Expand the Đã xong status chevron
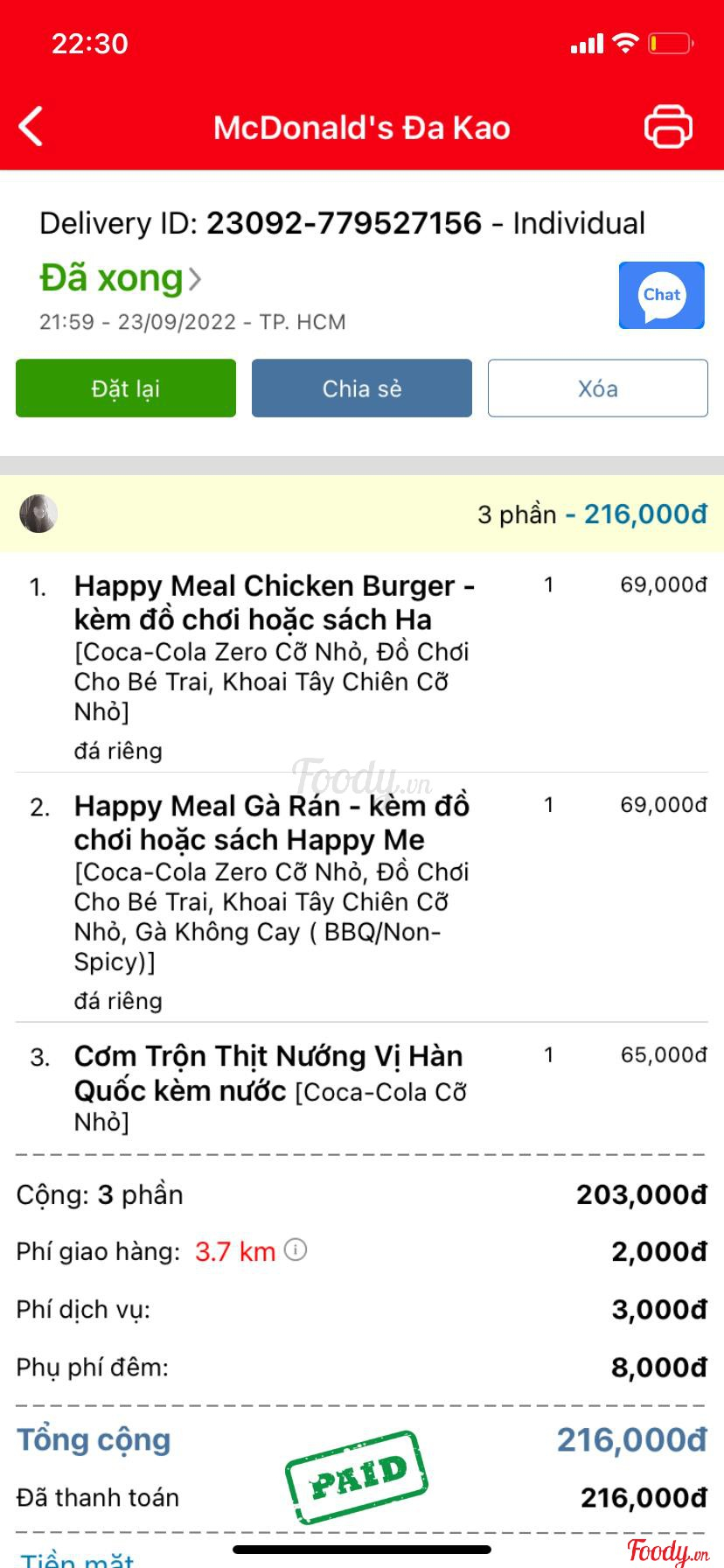This screenshot has height=1568, width=724. pyautogui.click(x=195, y=279)
